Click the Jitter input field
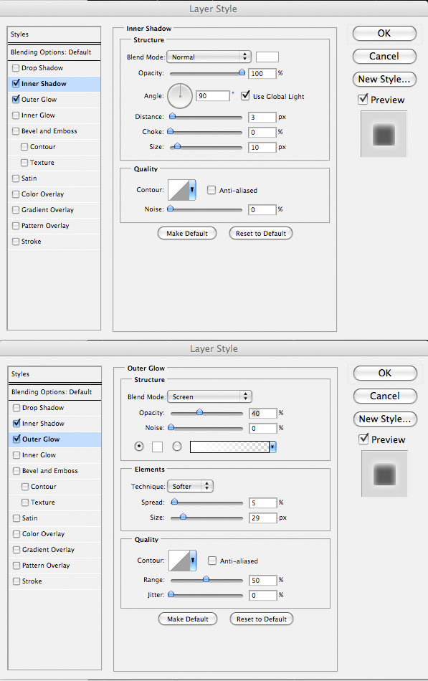The height and width of the screenshot is (681, 428). [263, 595]
